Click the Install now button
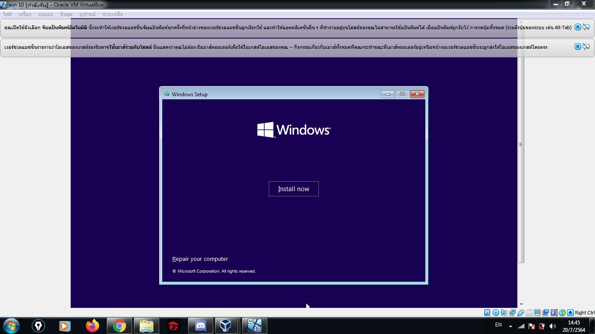The height and width of the screenshot is (334, 595). coord(294,189)
